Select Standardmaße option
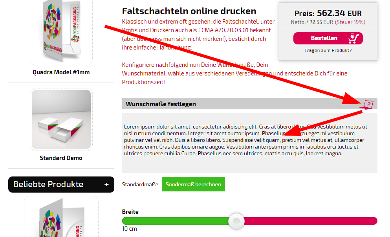 point(140,184)
